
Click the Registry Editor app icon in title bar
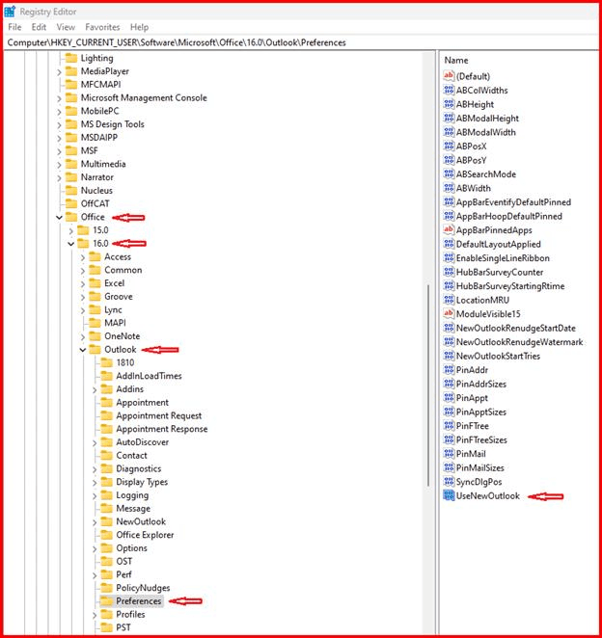(x=10, y=12)
